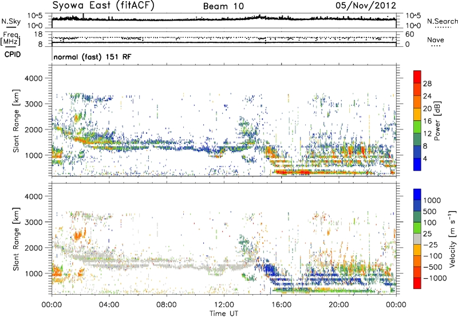Click the '16' label on Power colorbar
The height and width of the screenshot is (317, 458).
427,121
